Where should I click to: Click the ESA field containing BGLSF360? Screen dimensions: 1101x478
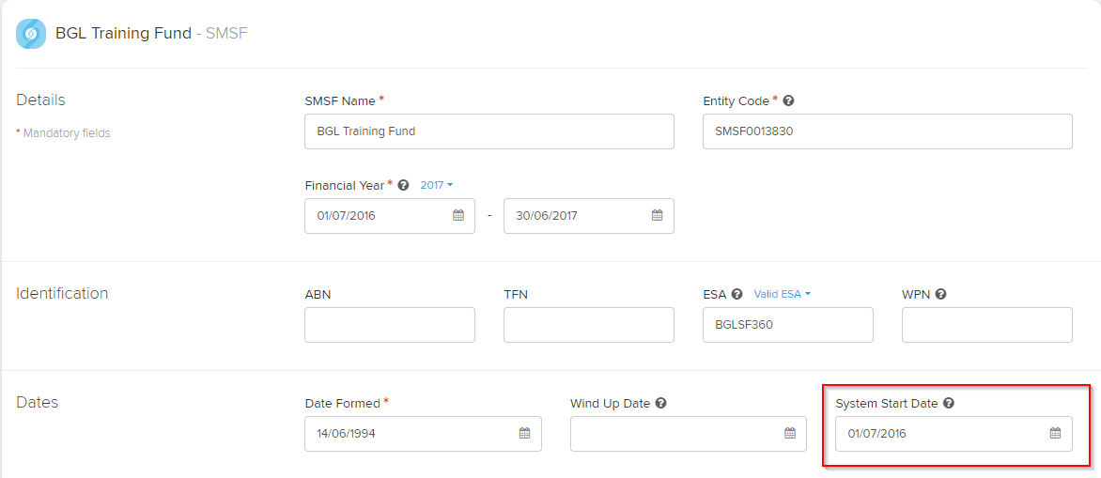click(788, 325)
